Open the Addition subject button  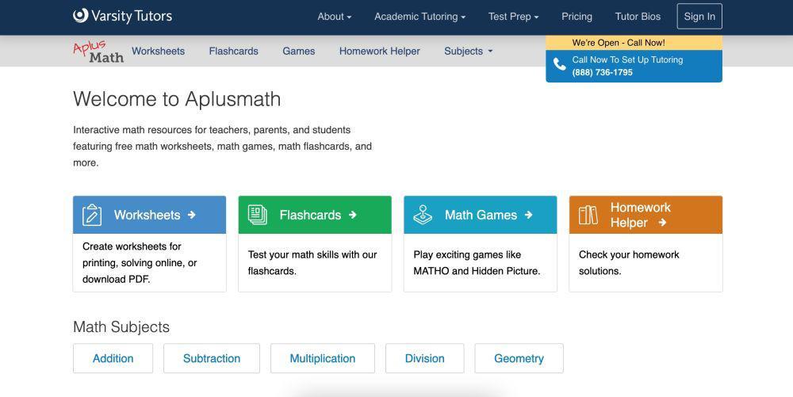[x=113, y=359]
